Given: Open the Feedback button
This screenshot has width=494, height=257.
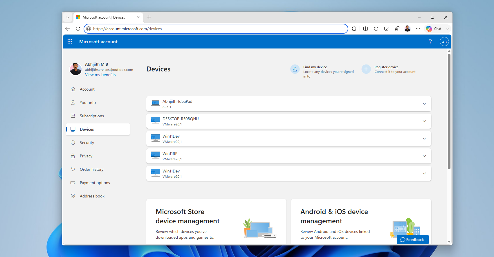Looking at the screenshot, I should click(412, 240).
